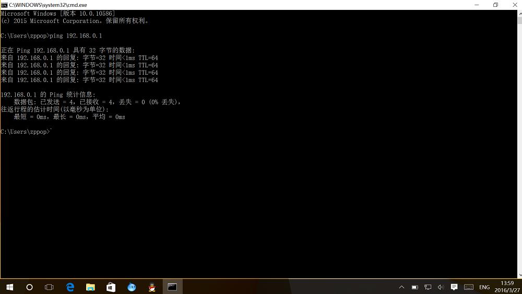Open Windows Store from taskbar

(111, 287)
